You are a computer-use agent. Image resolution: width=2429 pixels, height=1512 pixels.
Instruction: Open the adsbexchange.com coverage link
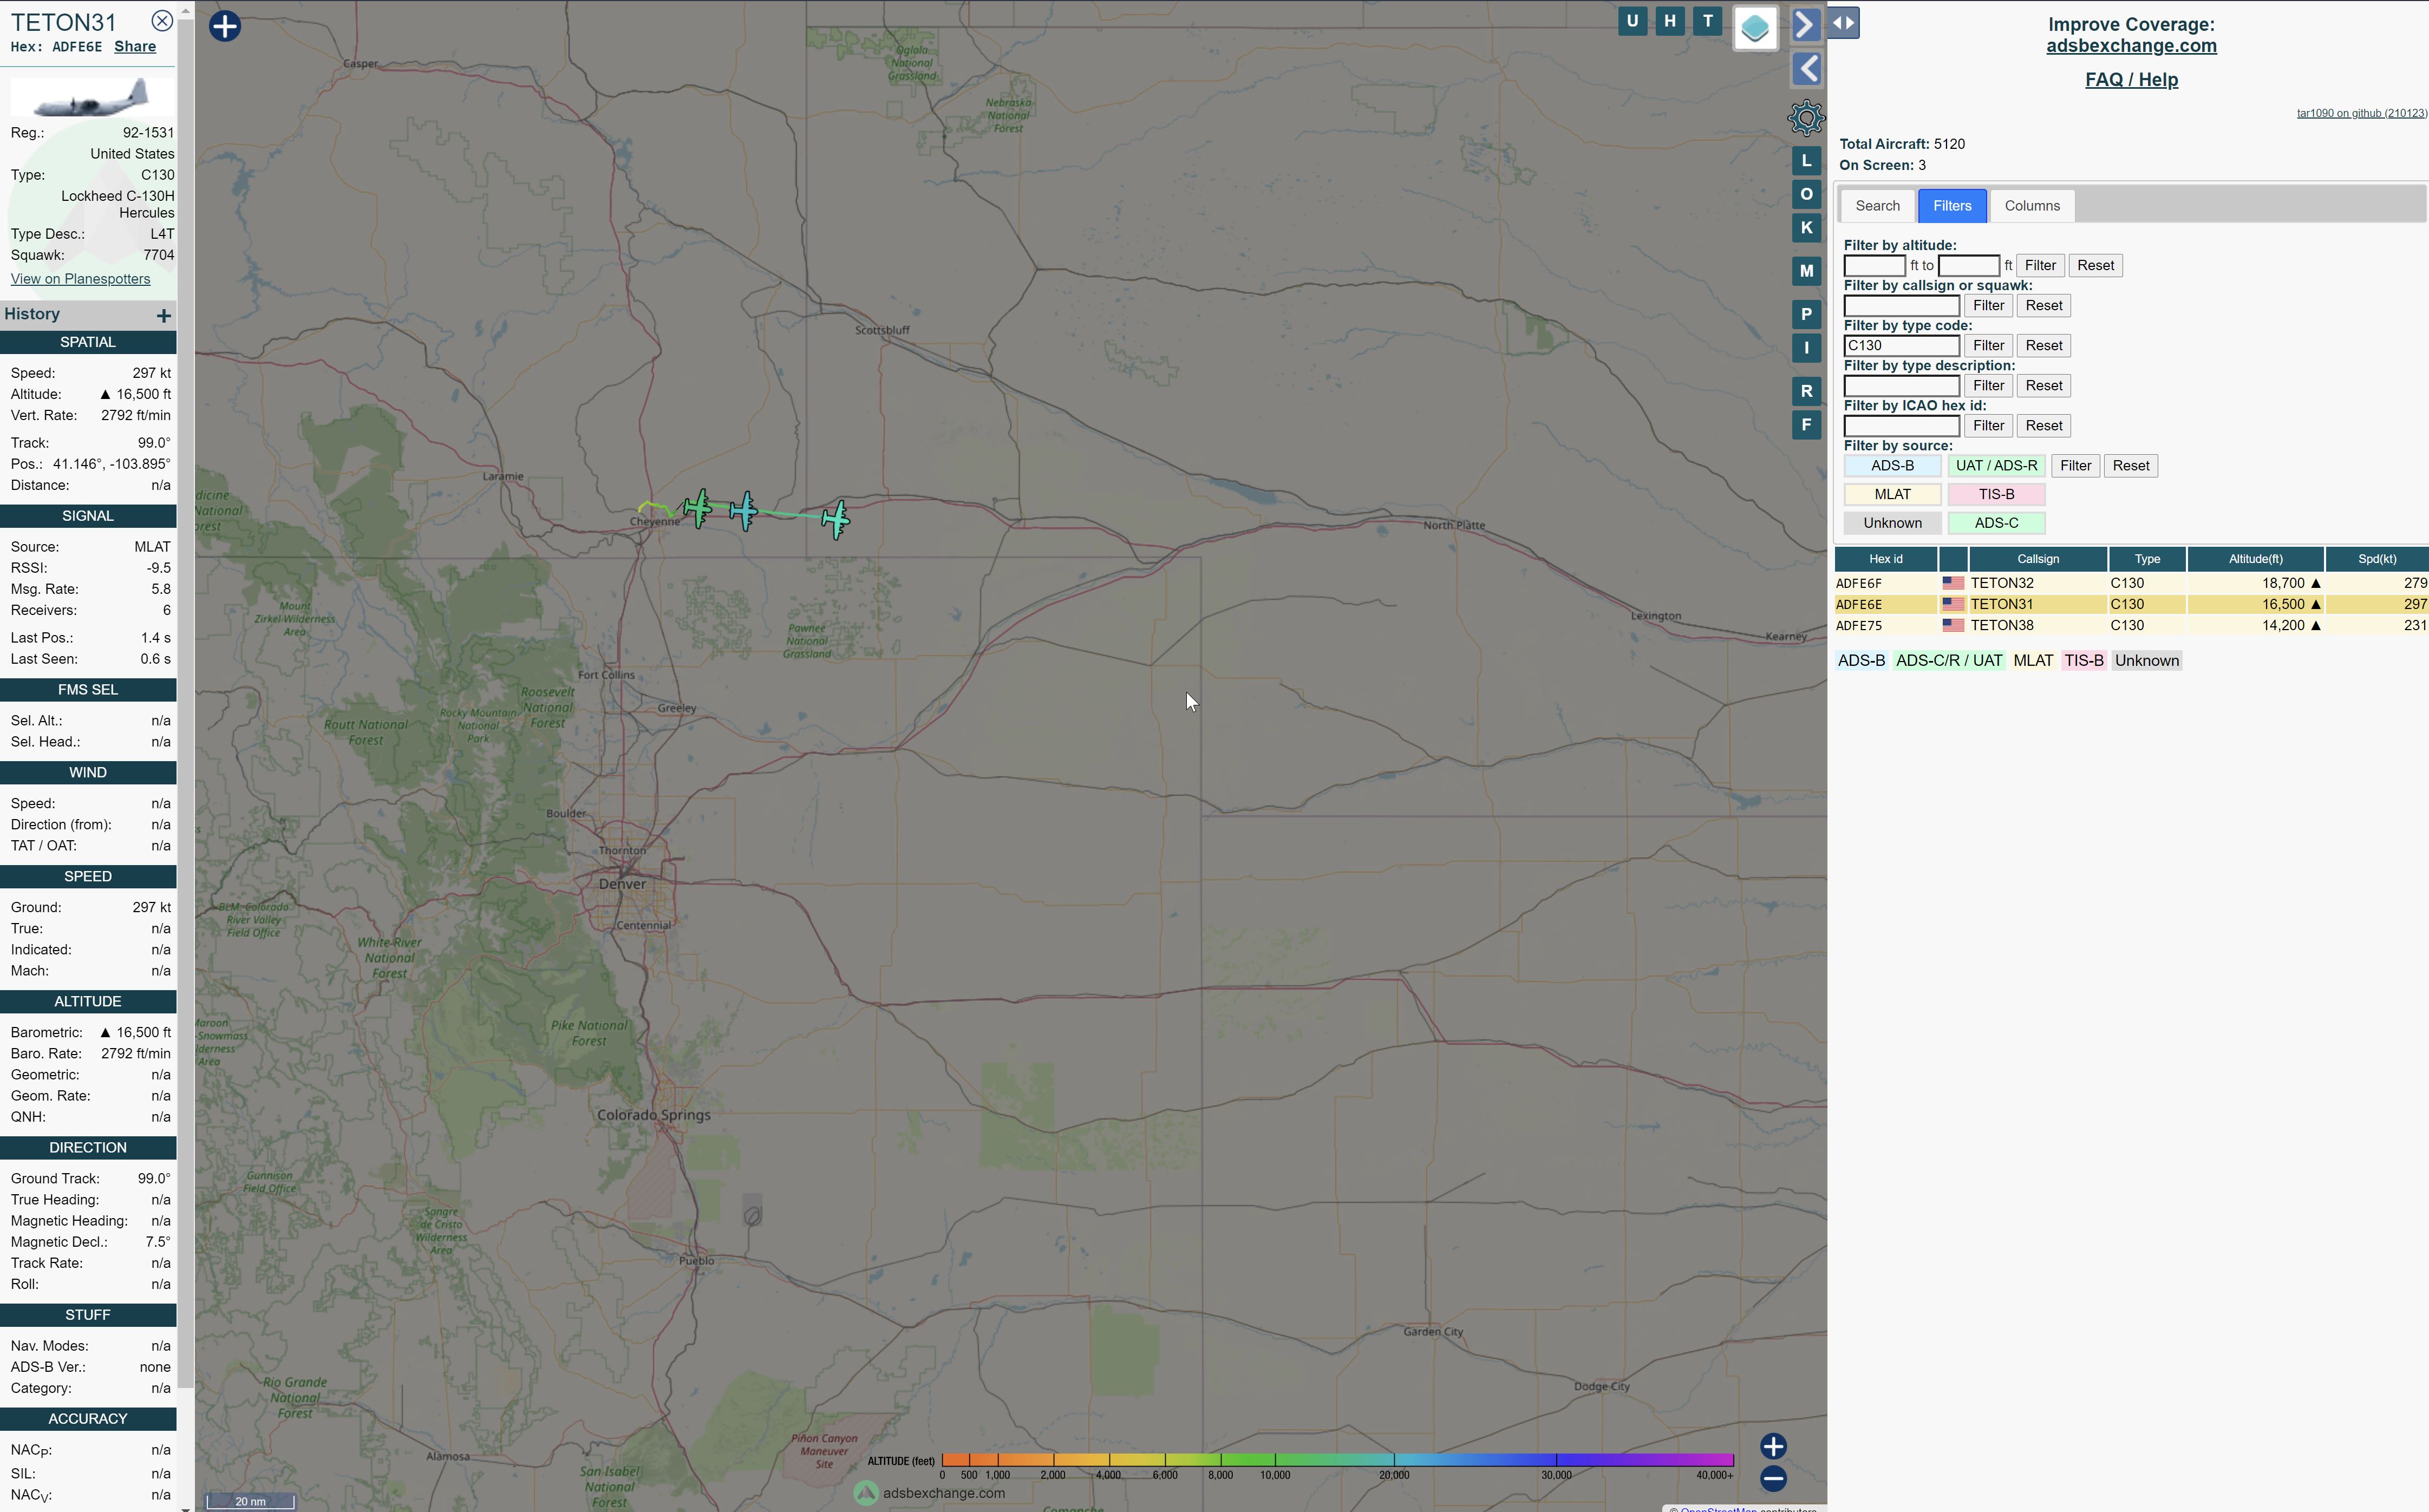pyautogui.click(x=2131, y=46)
